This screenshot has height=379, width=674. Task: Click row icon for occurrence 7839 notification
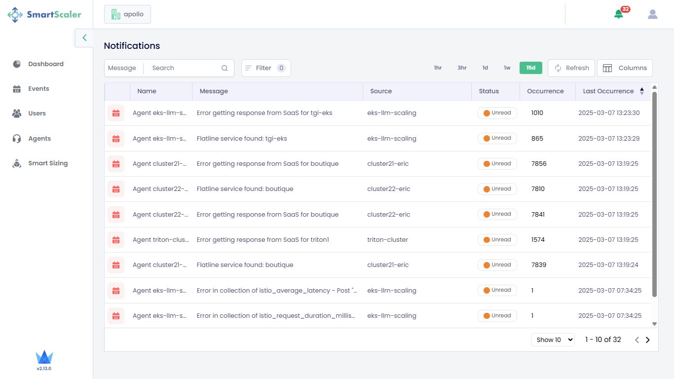click(116, 265)
